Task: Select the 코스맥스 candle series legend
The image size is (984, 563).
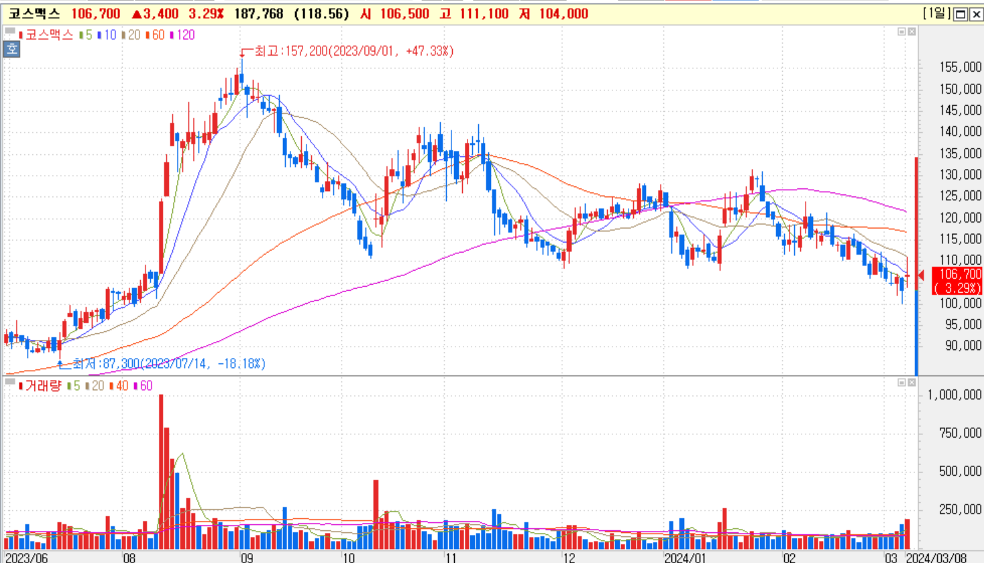Action: (46, 35)
